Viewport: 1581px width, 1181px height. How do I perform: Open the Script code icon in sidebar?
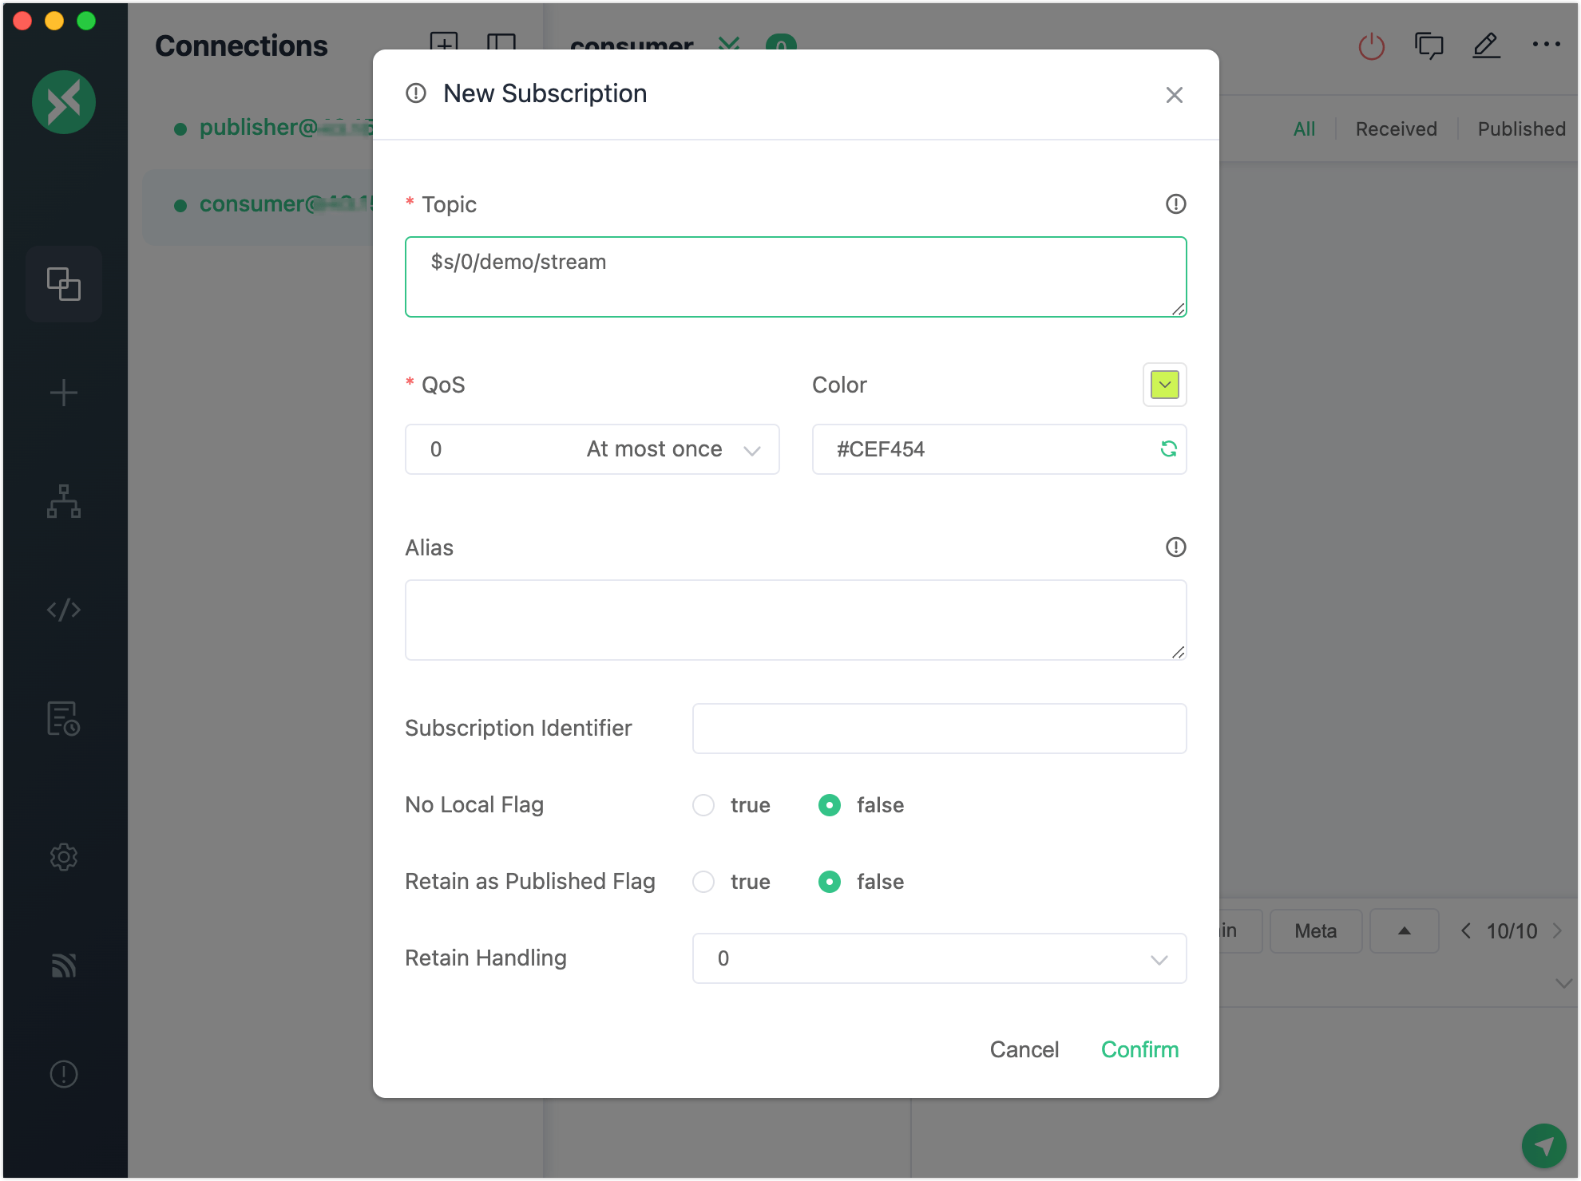coord(64,610)
